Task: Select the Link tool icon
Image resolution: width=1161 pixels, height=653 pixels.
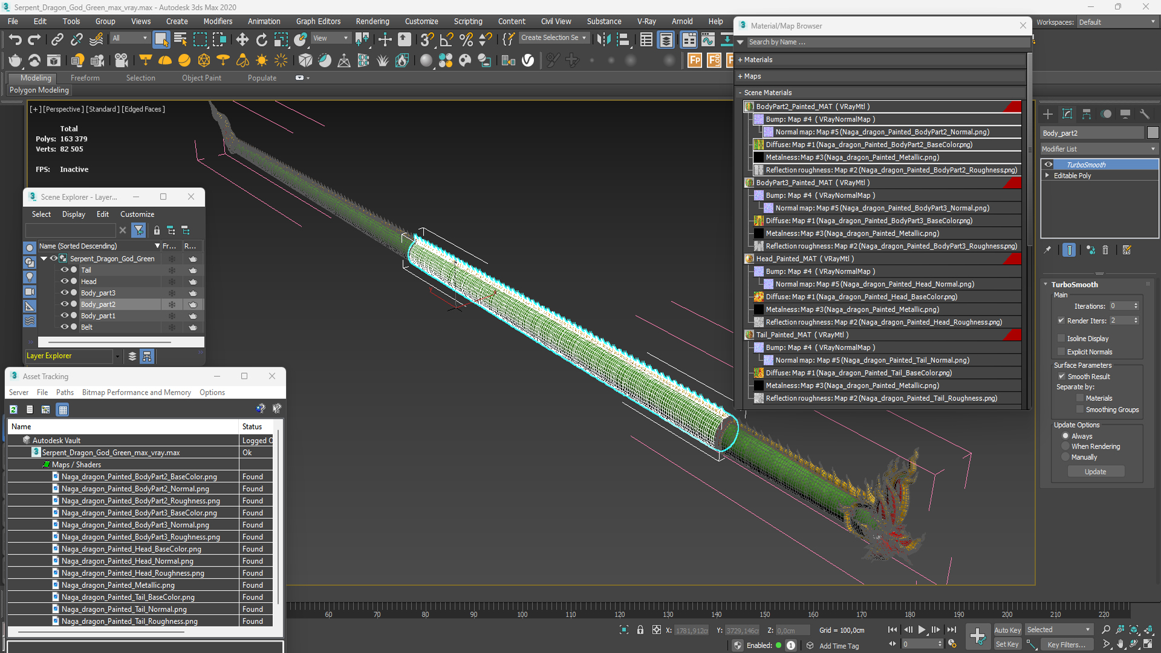Action: click(x=57, y=40)
